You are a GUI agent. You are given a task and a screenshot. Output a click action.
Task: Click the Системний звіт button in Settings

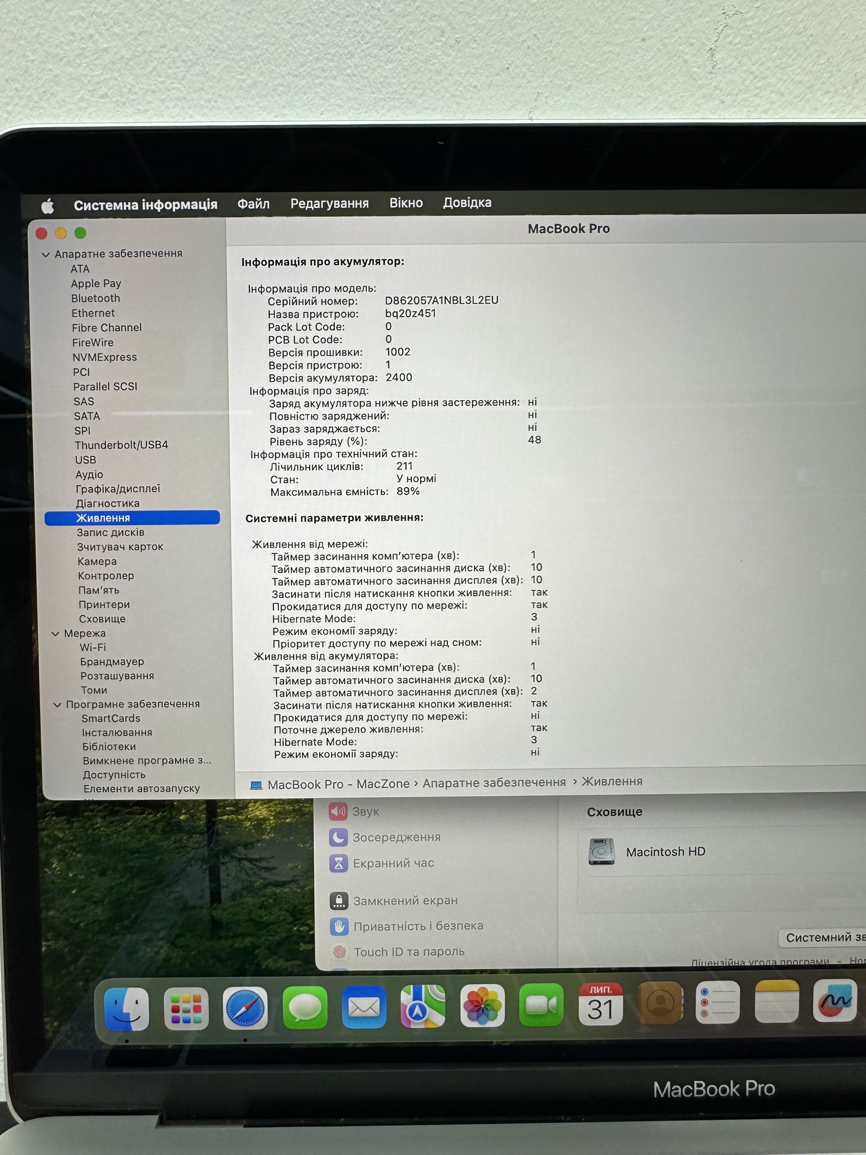coord(823,937)
